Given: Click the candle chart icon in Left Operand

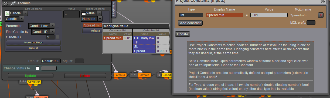Looking at the screenshot, I should pos(7,13).
